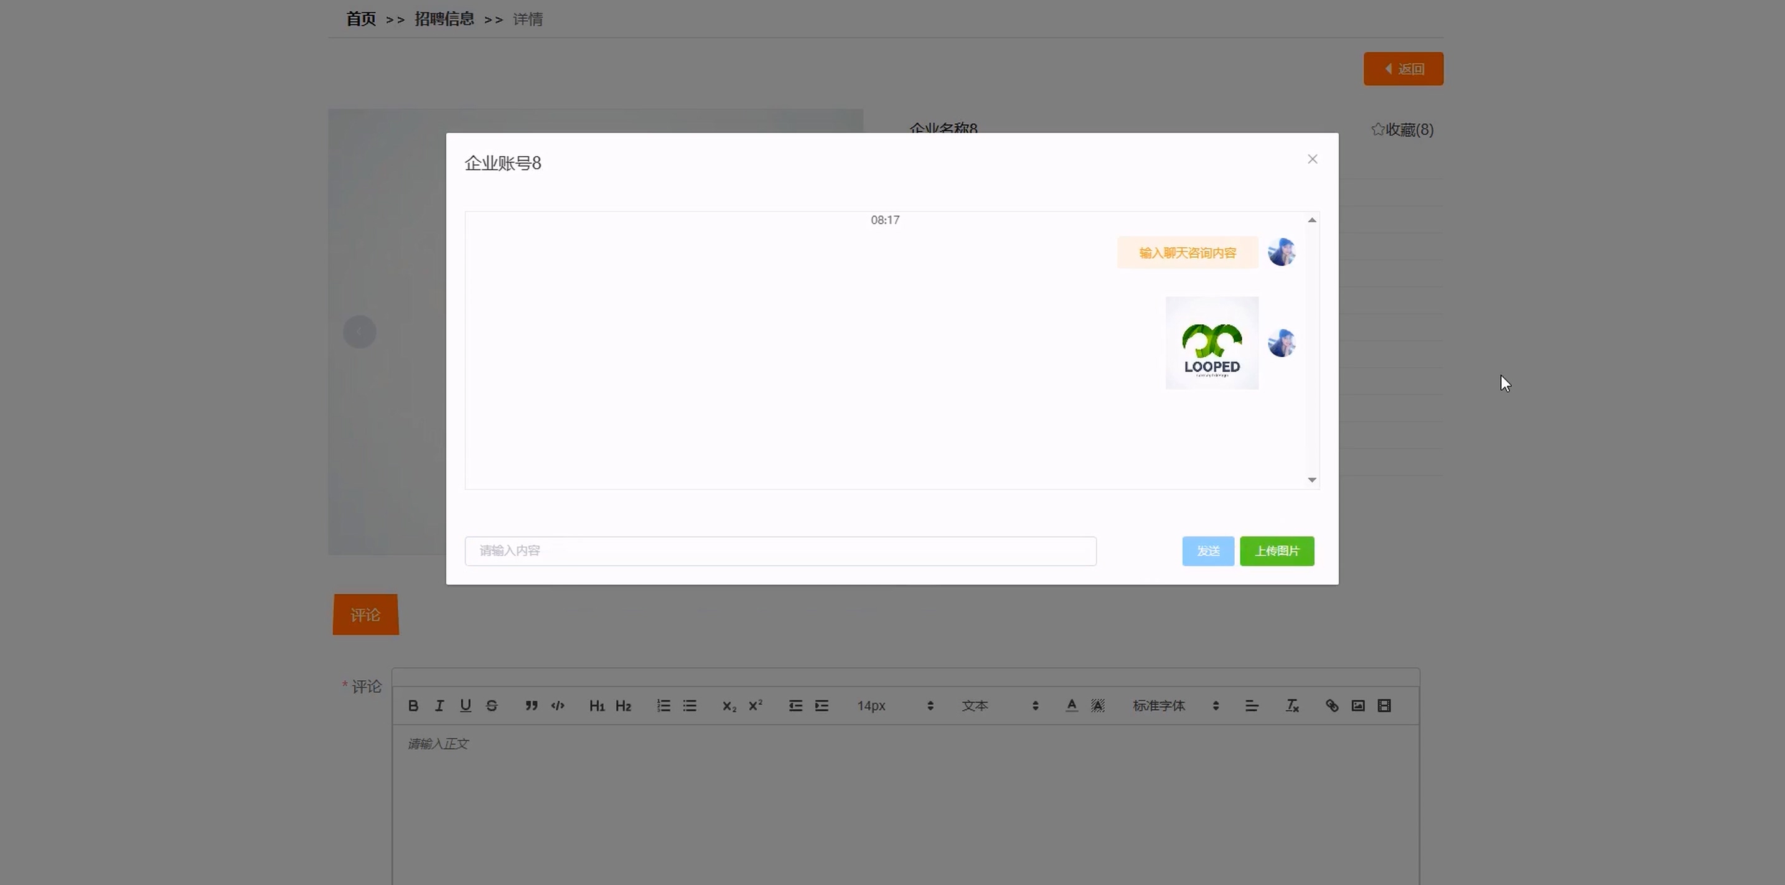Toggle favorite star 收藏(8)
This screenshot has height=885, width=1785.
[x=1402, y=129]
